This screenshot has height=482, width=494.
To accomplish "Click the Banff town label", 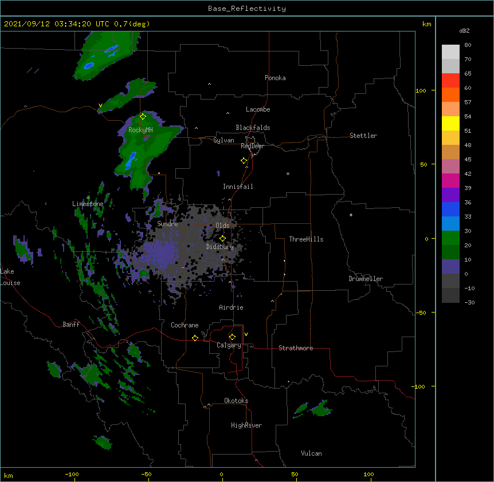I will (71, 325).
